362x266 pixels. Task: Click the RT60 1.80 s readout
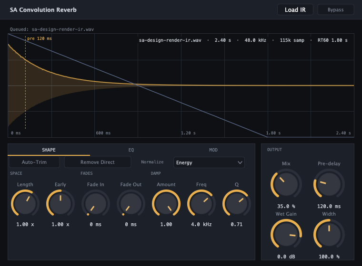332,40
